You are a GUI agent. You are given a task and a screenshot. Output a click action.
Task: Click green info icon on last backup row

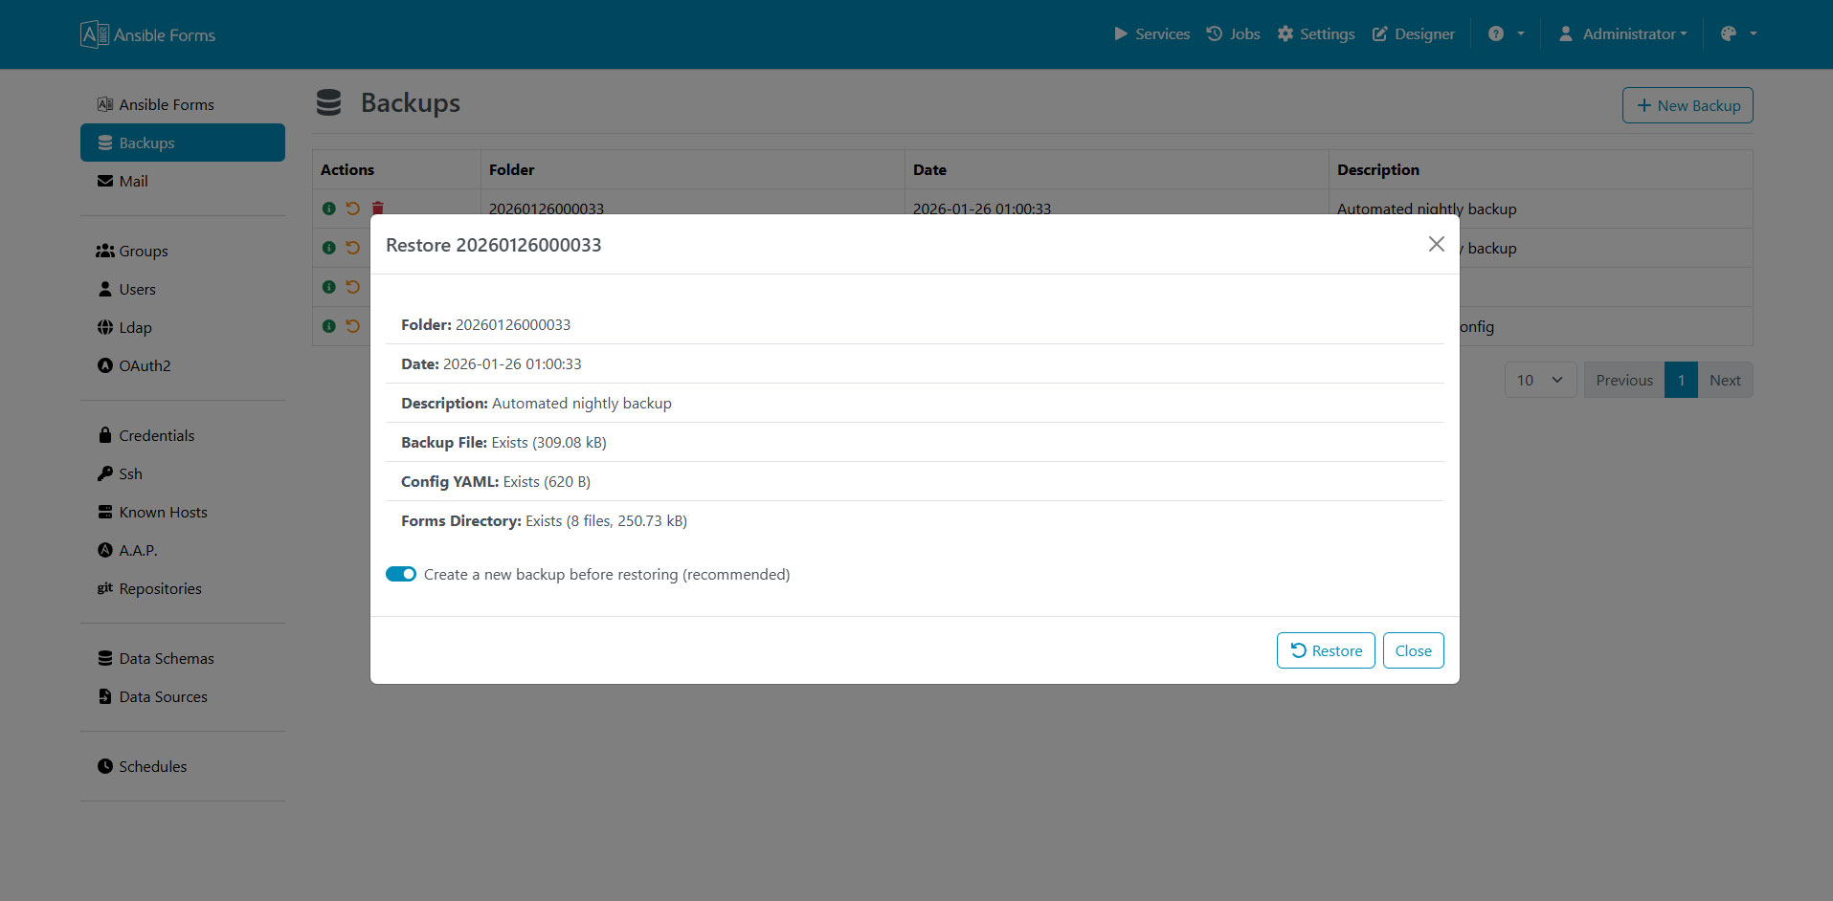(x=329, y=326)
